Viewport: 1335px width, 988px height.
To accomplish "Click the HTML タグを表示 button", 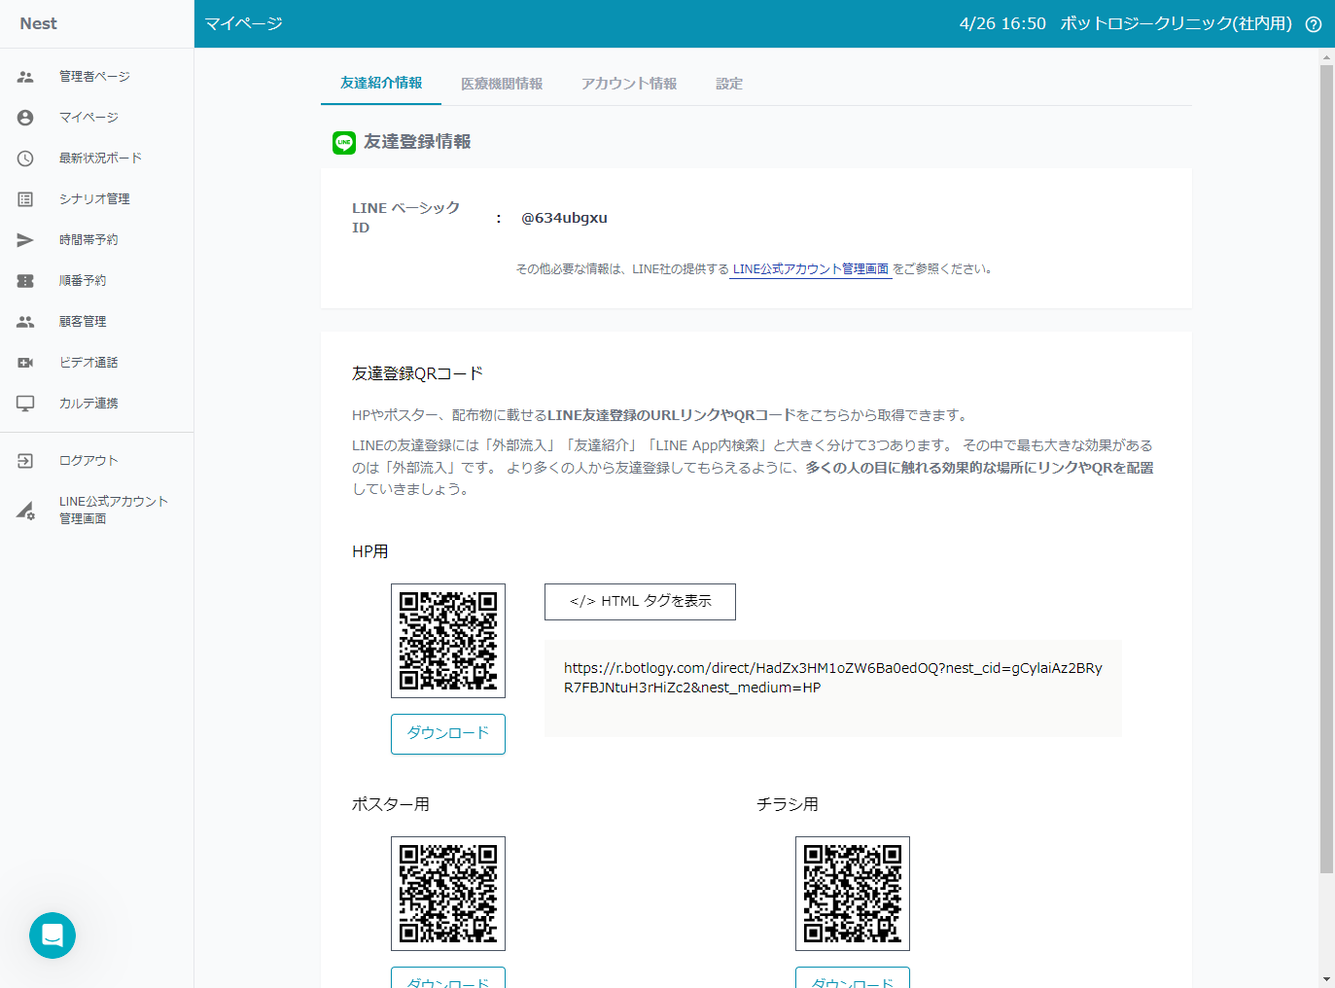I will [x=640, y=602].
